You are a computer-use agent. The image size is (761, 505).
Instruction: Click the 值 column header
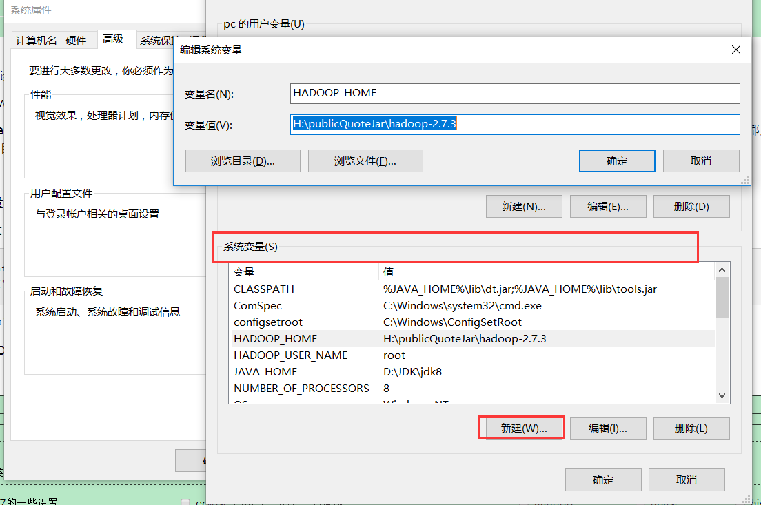point(547,272)
